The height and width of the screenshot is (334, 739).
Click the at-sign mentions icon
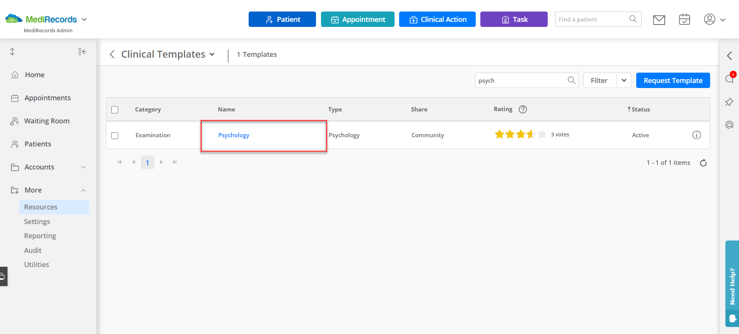(x=729, y=125)
